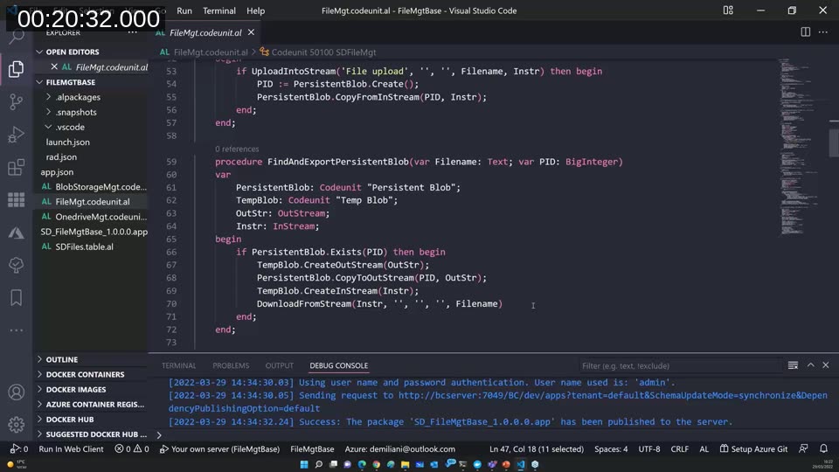
Task: Show additional activity bar views ellipsis
Action: (16, 330)
